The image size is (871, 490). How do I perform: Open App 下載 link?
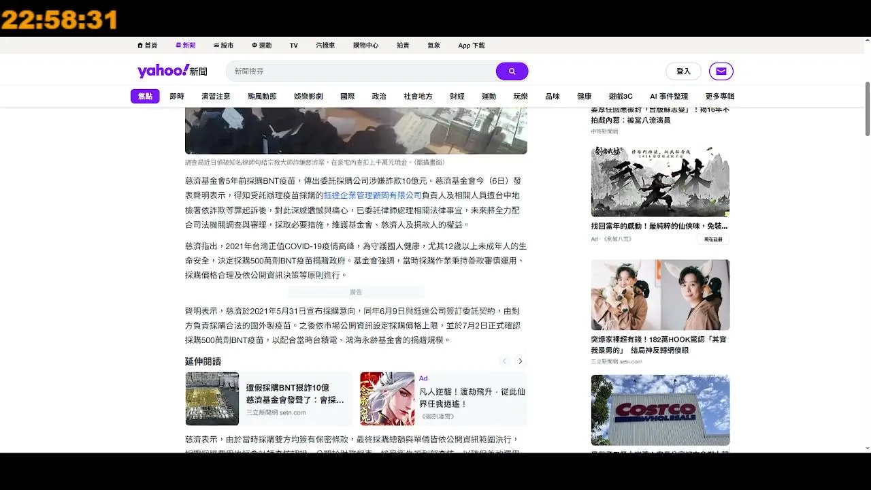click(472, 46)
